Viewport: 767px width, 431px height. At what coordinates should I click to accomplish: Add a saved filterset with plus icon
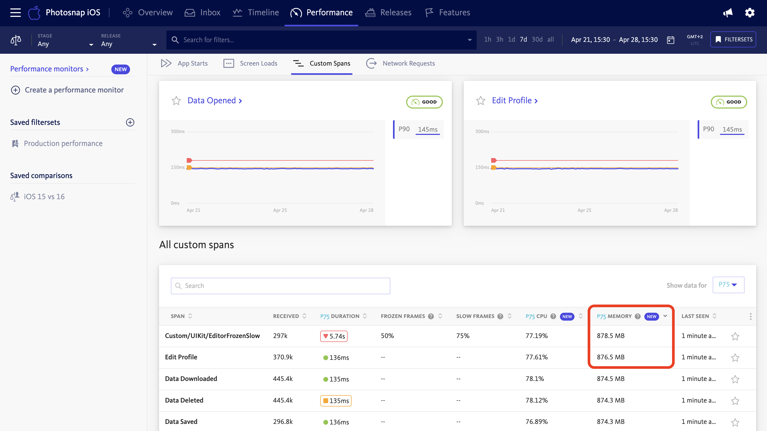pyautogui.click(x=130, y=122)
